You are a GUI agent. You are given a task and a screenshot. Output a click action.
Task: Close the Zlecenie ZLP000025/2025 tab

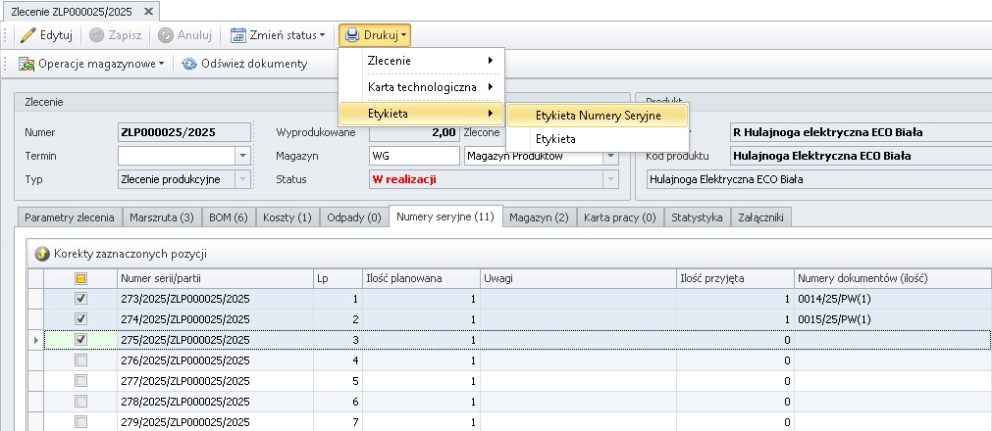tap(148, 12)
